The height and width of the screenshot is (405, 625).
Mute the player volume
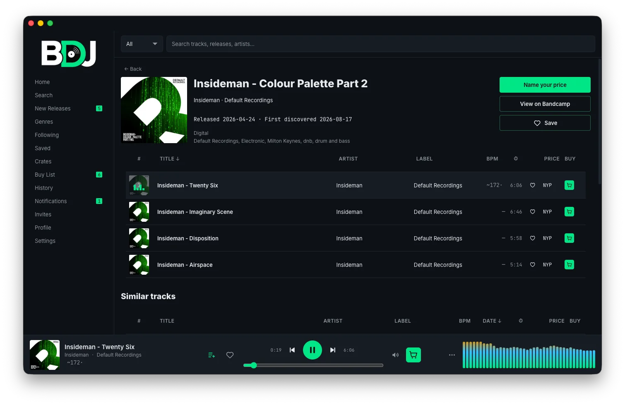395,355
